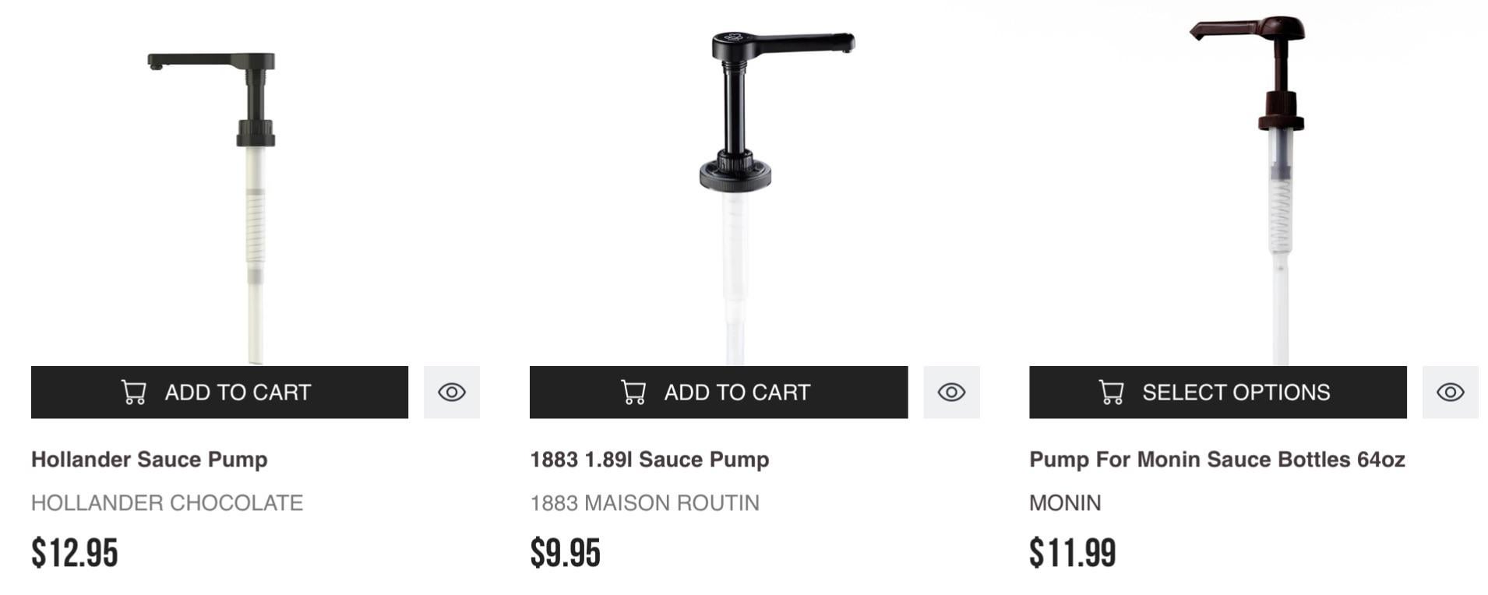The image size is (1488, 595).
Task: Click cart icon in 1883 Add to Cart
Action: (x=633, y=392)
